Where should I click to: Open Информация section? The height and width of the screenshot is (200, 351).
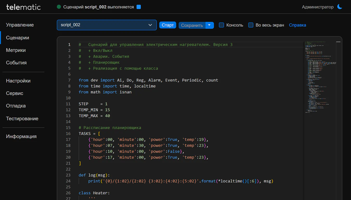tap(21, 136)
